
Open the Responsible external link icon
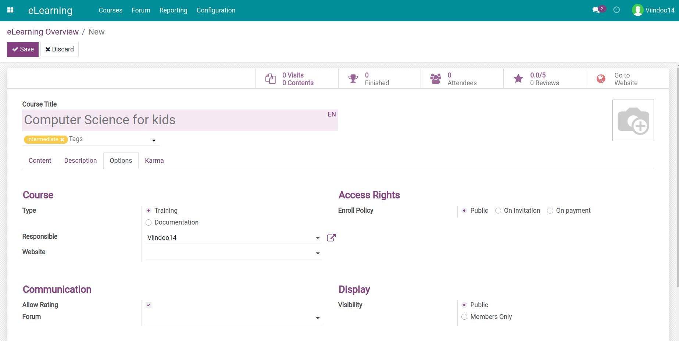(331, 238)
